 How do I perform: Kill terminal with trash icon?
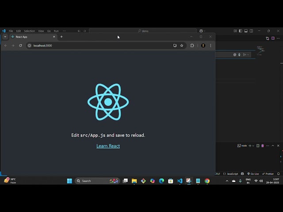point(263,146)
